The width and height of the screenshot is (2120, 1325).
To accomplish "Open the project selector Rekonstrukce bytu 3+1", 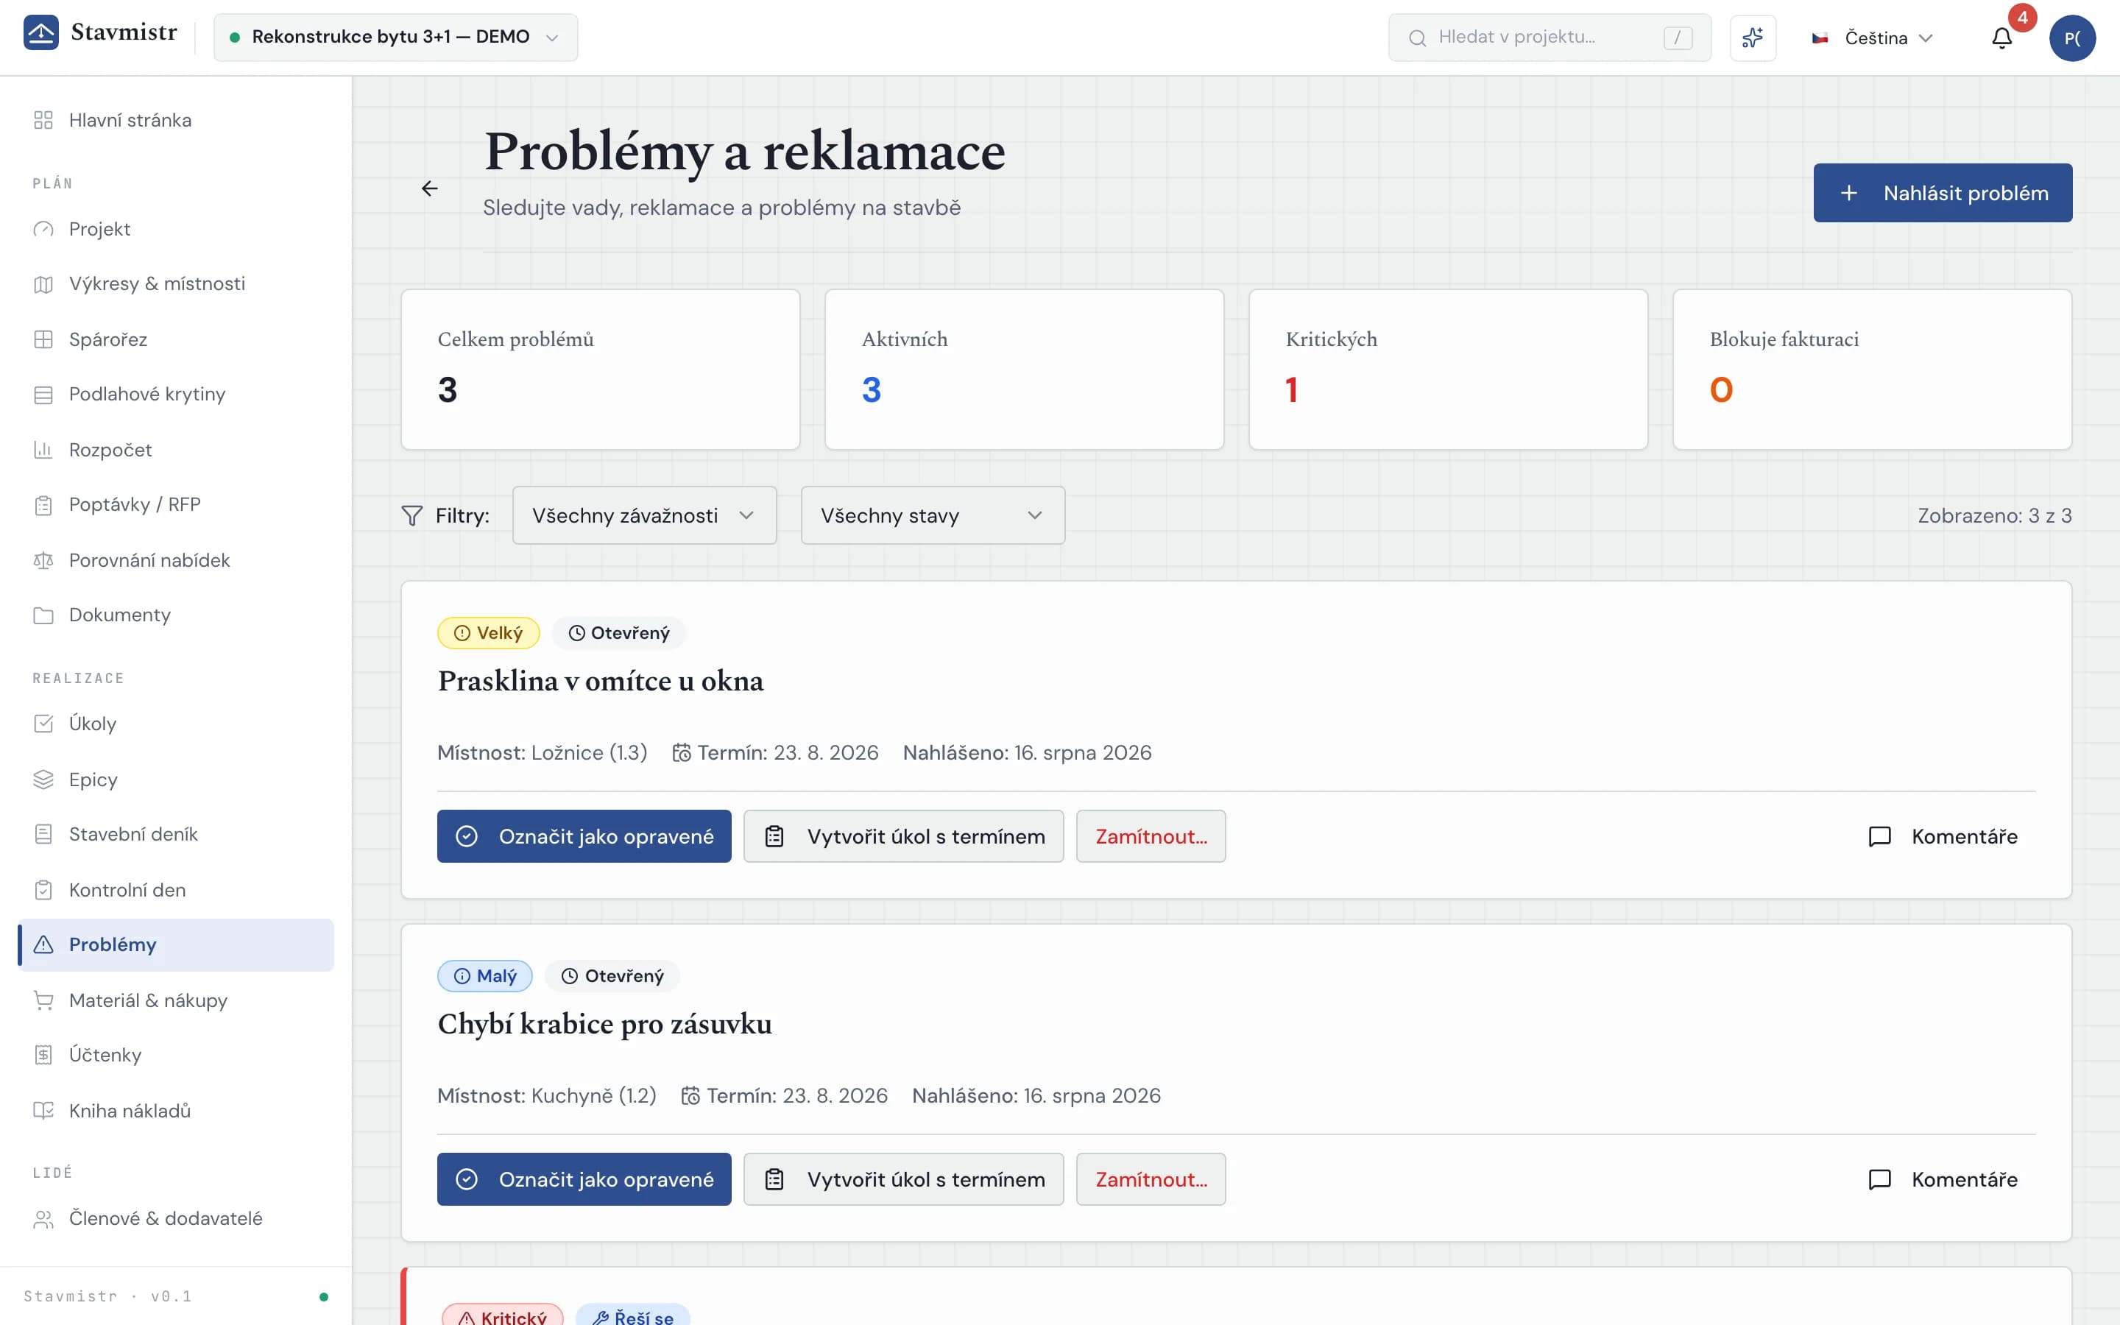I will [395, 37].
